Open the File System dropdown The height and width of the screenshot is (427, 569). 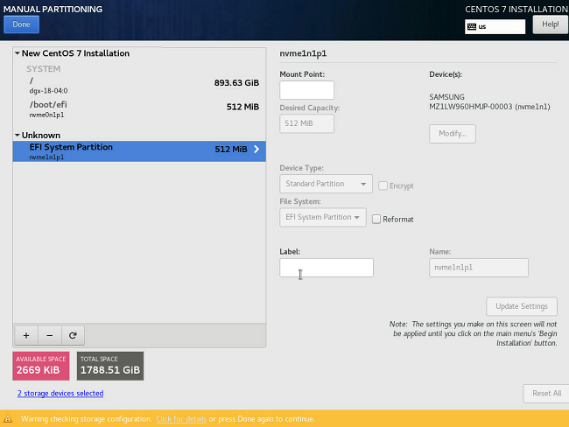[x=323, y=217]
